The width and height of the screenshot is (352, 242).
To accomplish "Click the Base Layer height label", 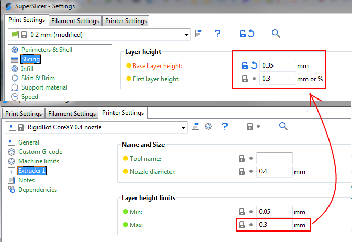I will [x=157, y=66].
